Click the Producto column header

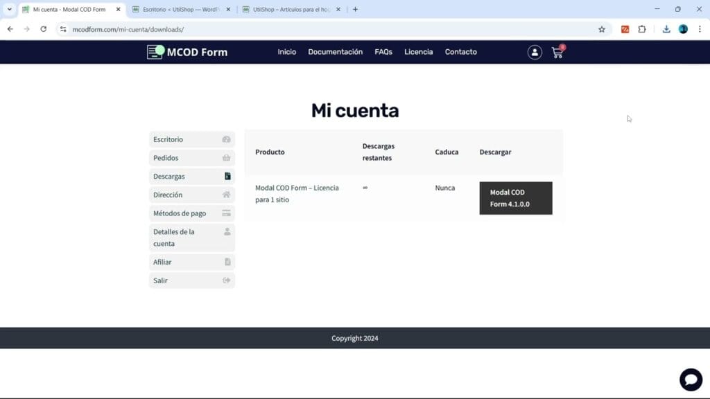[x=270, y=152]
